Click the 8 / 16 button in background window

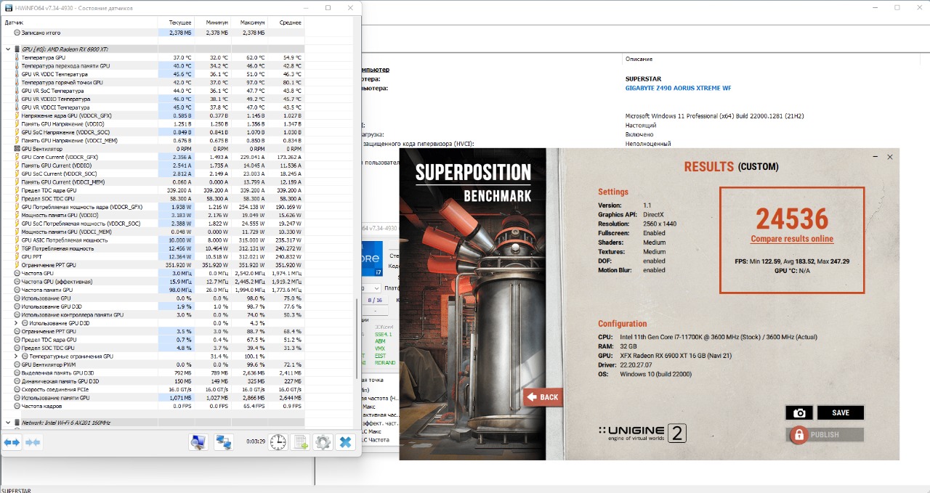(x=374, y=299)
